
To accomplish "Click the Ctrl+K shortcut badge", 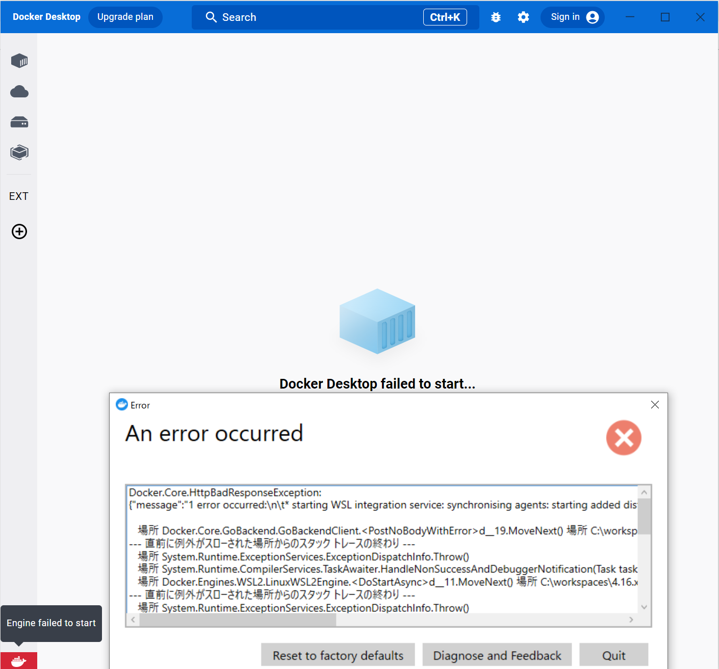I will [445, 17].
